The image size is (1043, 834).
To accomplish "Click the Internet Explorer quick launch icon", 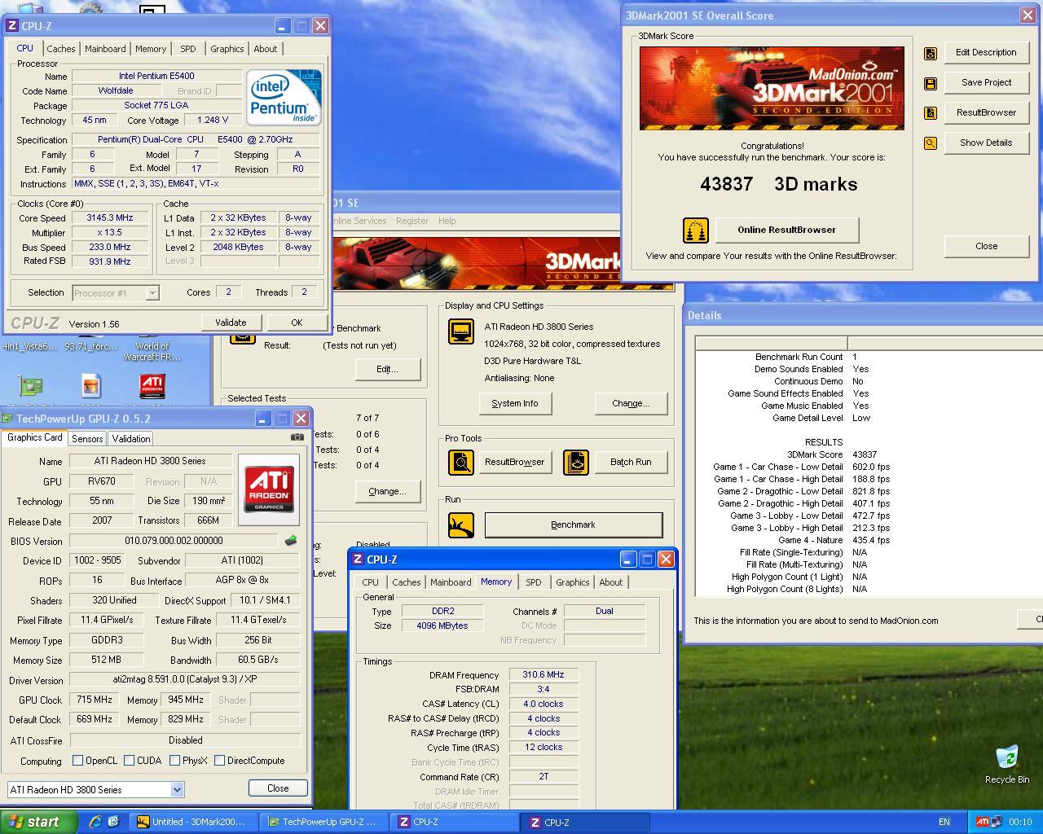I will click(x=95, y=822).
